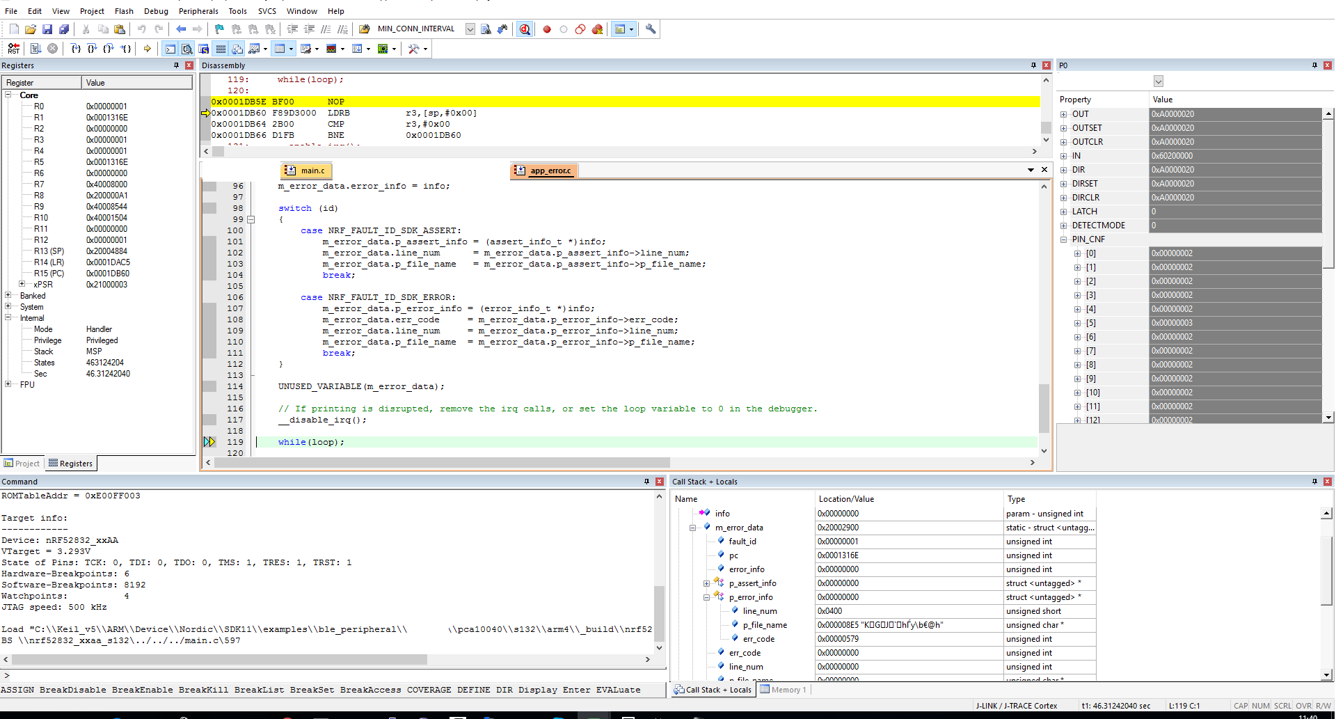Image resolution: width=1336 pixels, height=719 pixels.
Task: Click the Run icon in debug toolbar
Action: click(x=35, y=49)
